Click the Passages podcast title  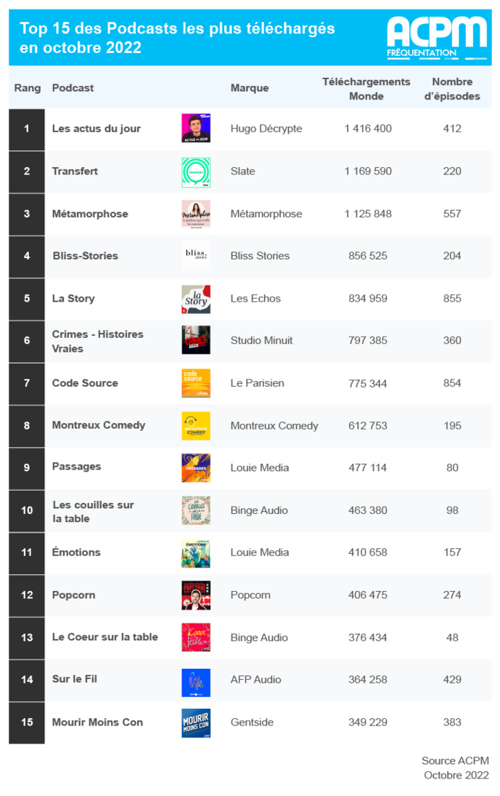pyautogui.click(x=76, y=467)
